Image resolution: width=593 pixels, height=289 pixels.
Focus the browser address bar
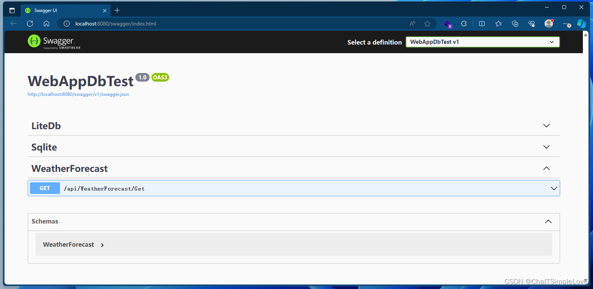pyautogui.click(x=240, y=24)
